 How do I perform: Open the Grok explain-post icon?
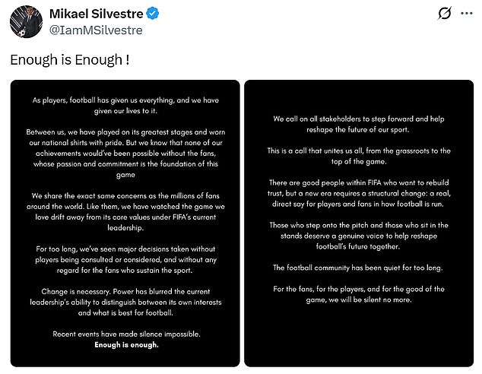pyautogui.click(x=445, y=14)
